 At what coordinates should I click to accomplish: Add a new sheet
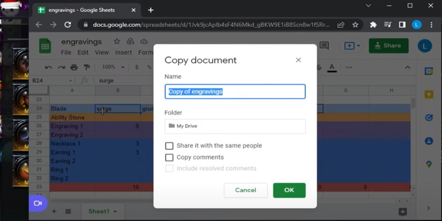click(54, 211)
